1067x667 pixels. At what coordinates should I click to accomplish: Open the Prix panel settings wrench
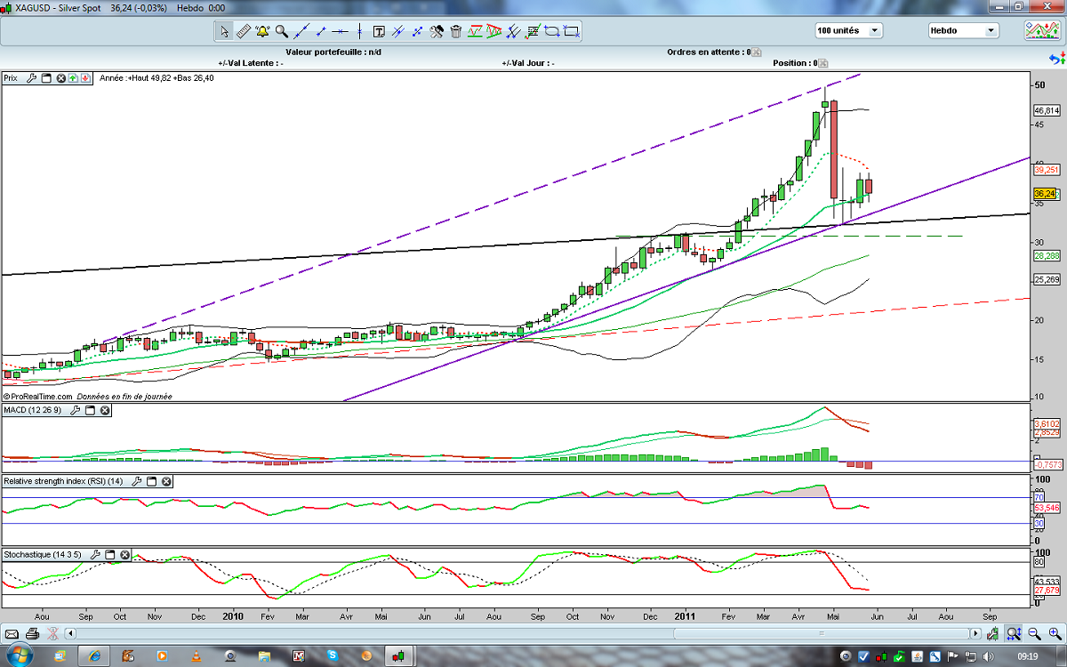(32, 78)
